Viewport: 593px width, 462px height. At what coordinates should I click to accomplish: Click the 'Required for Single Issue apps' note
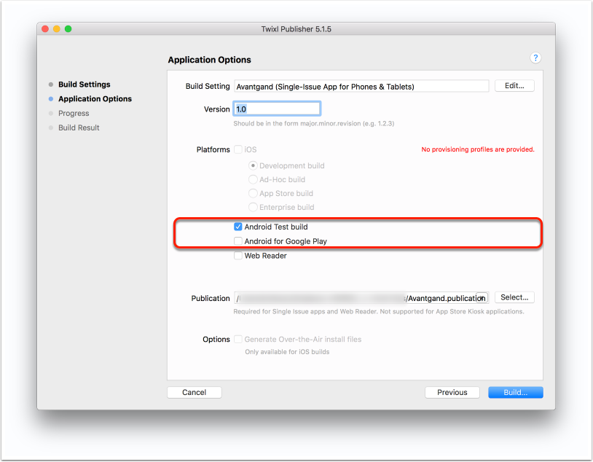[379, 311]
